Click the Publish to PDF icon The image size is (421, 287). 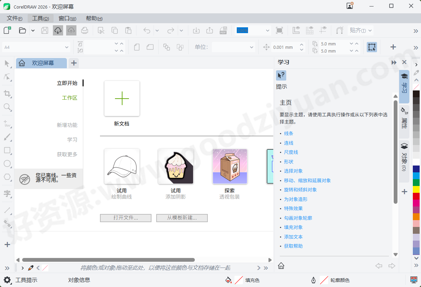[x=224, y=30]
